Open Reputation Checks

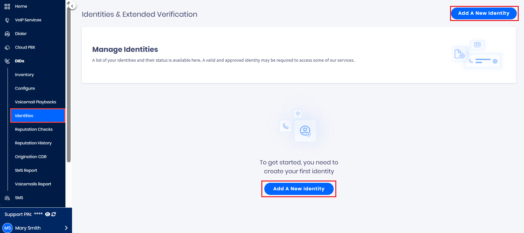[34, 129]
